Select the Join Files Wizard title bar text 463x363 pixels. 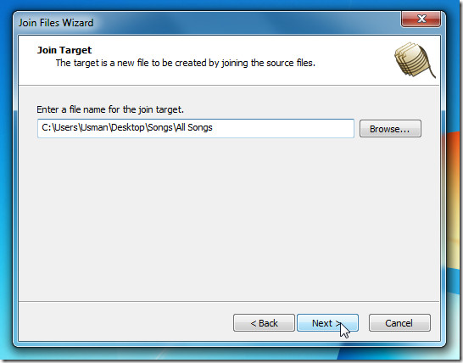point(56,23)
